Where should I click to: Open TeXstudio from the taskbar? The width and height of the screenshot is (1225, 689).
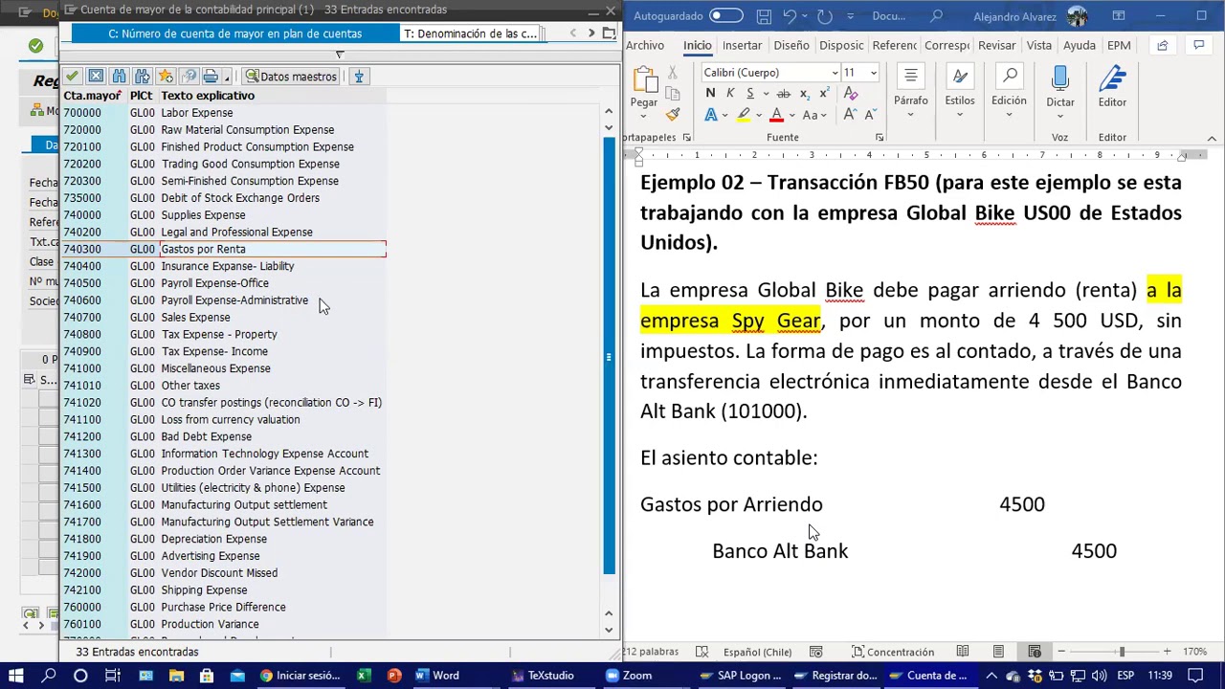click(x=543, y=676)
